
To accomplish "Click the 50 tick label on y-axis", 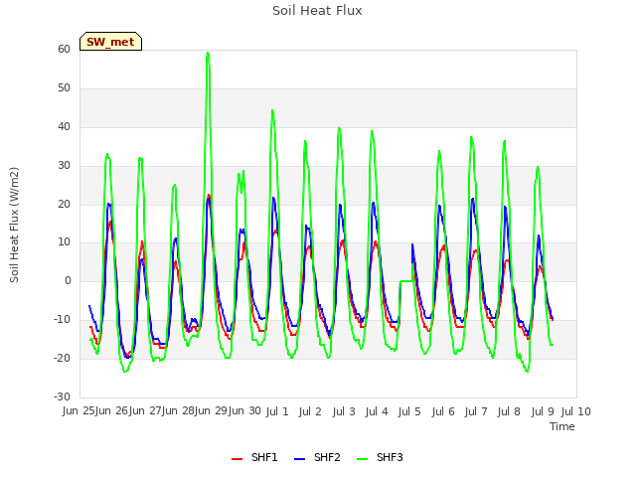I will click(64, 88).
